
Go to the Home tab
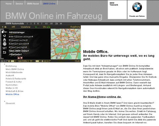[x=9, y=4]
